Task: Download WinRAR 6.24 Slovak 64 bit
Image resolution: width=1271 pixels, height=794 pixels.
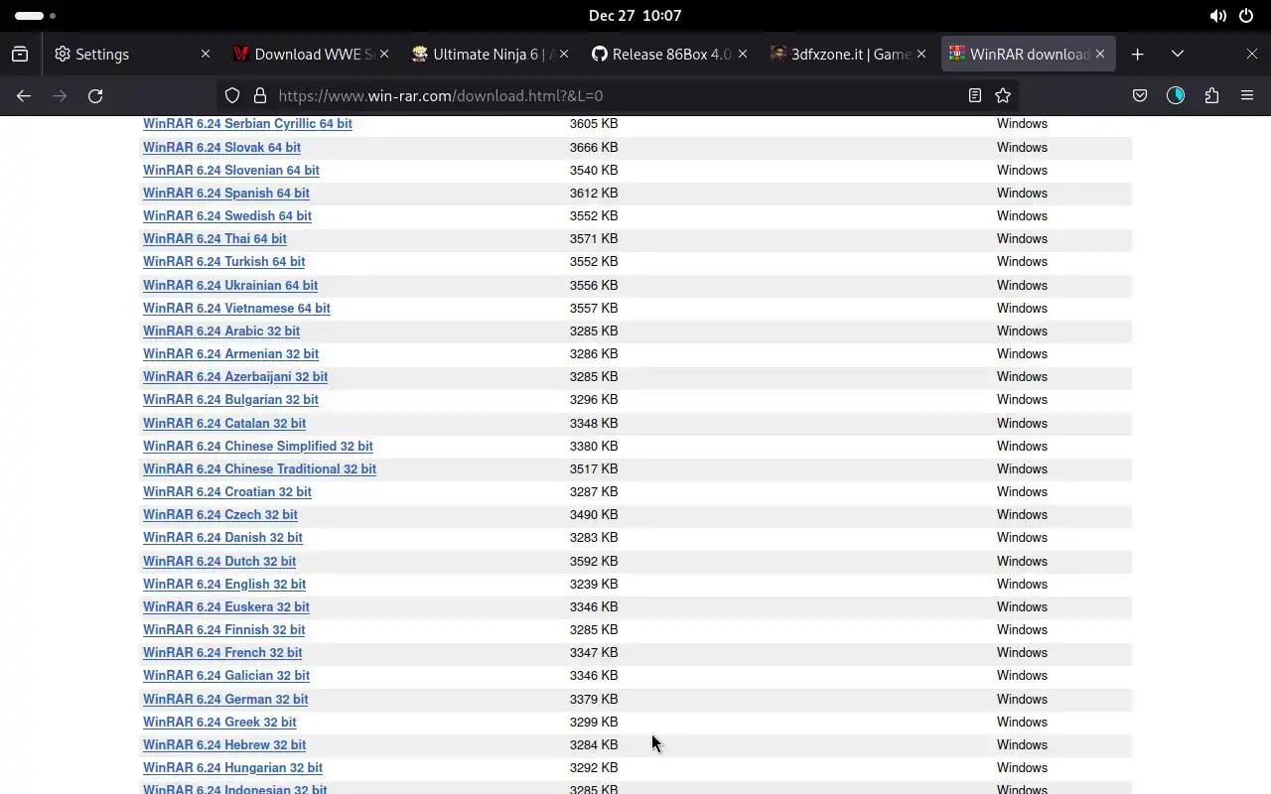Action: click(x=221, y=147)
